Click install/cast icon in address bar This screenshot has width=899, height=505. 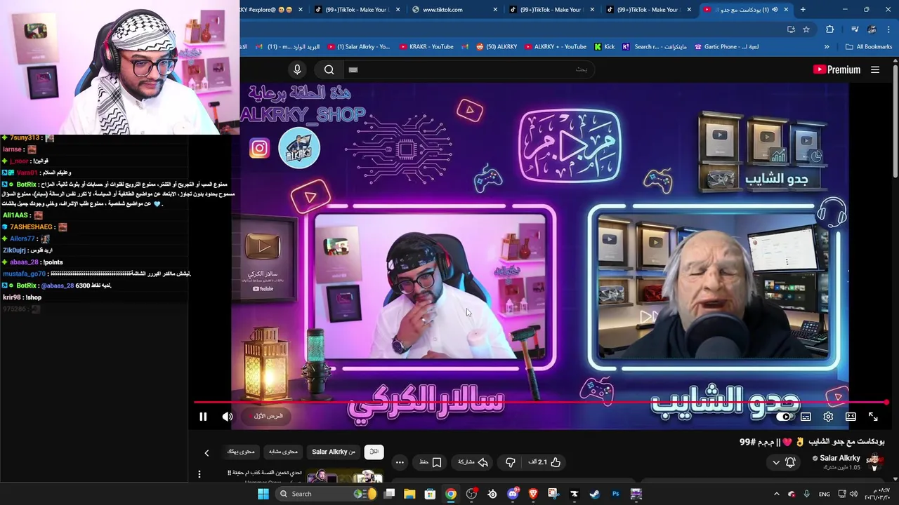[791, 29]
